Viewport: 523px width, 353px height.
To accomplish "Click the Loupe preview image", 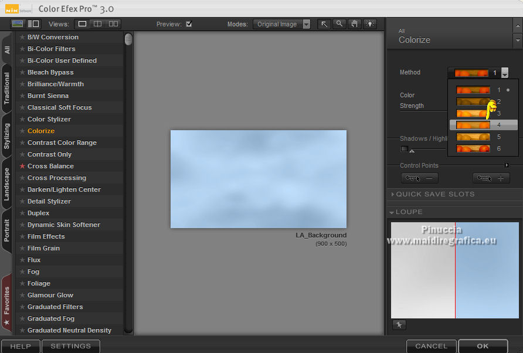I will coord(455,270).
